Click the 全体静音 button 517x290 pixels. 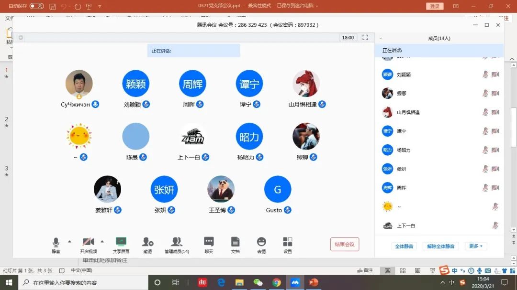coord(404,246)
